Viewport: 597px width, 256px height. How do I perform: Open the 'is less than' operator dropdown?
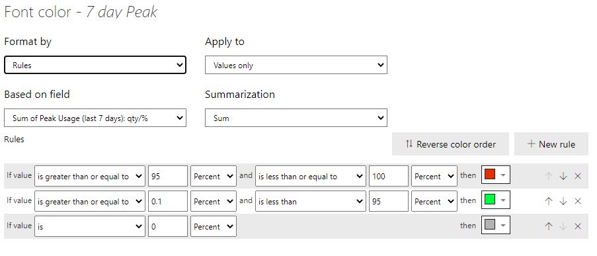click(311, 201)
